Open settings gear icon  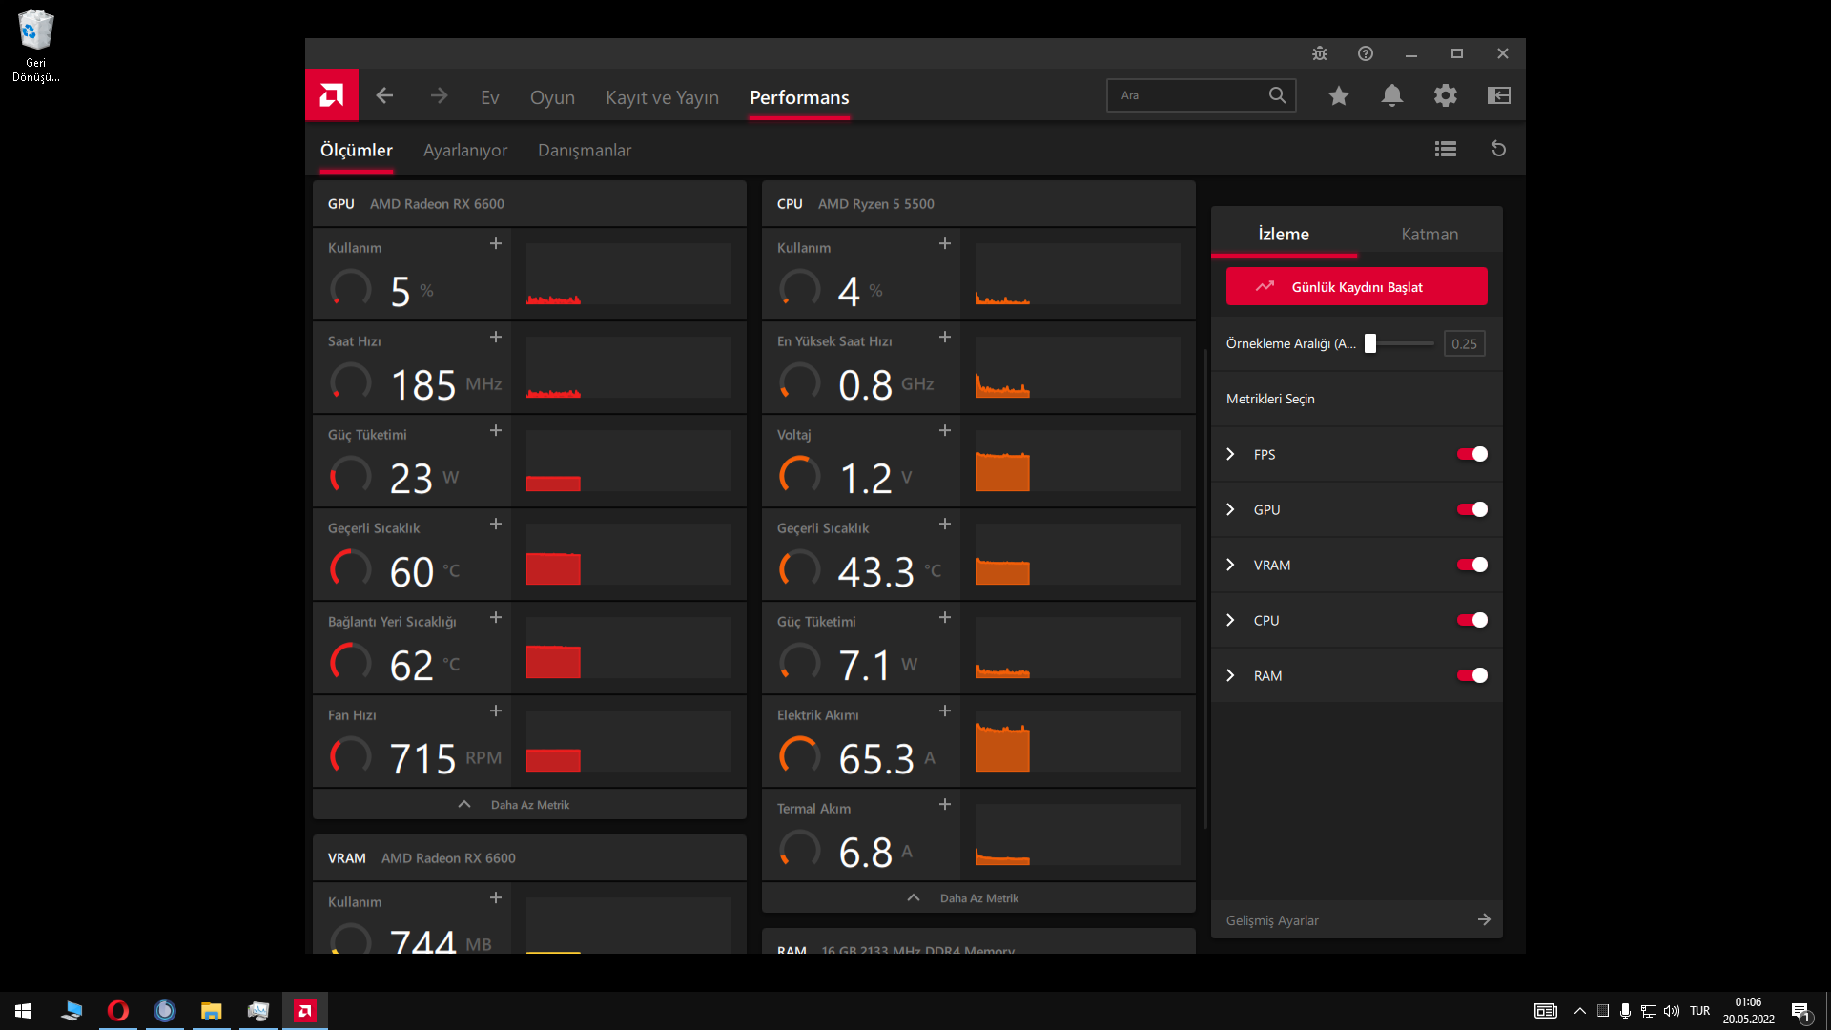[1446, 95]
